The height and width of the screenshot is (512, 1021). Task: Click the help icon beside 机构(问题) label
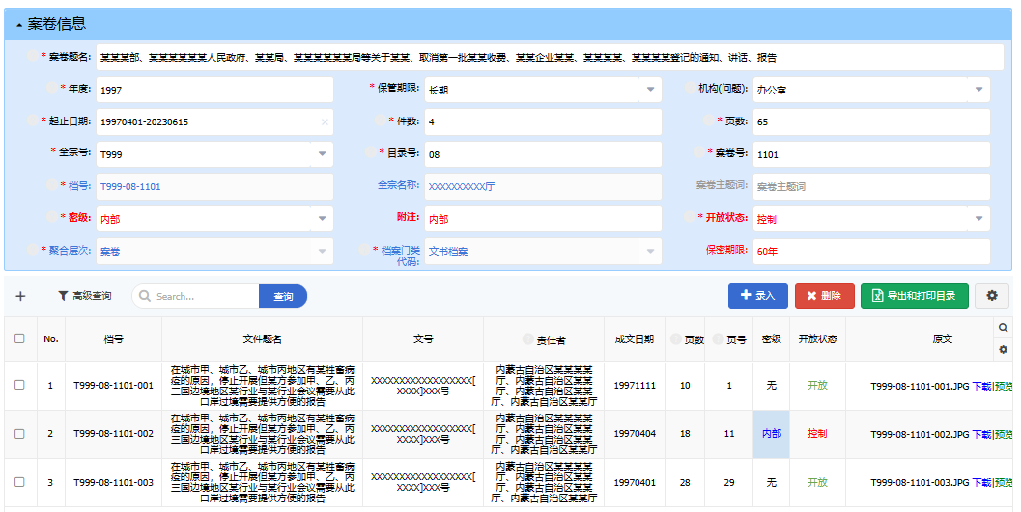tap(690, 87)
